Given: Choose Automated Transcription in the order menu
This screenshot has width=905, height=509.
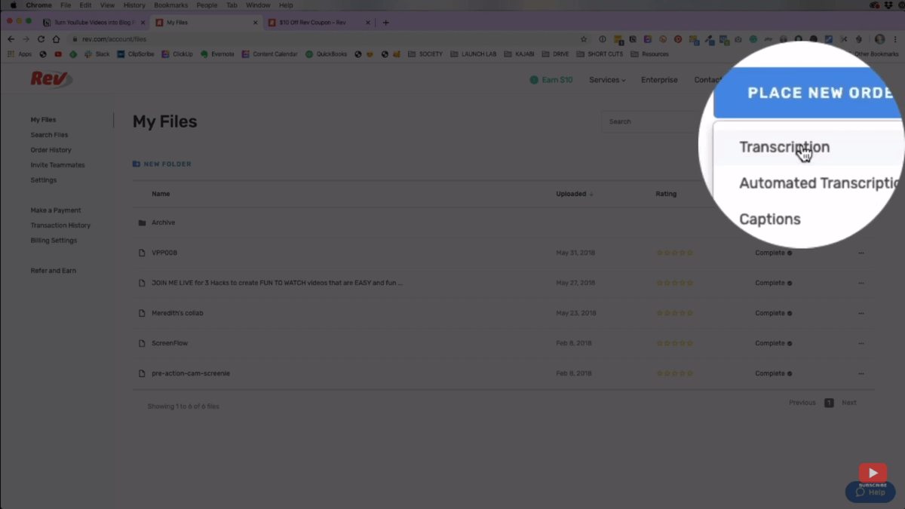Looking at the screenshot, I should tap(820, 183).
